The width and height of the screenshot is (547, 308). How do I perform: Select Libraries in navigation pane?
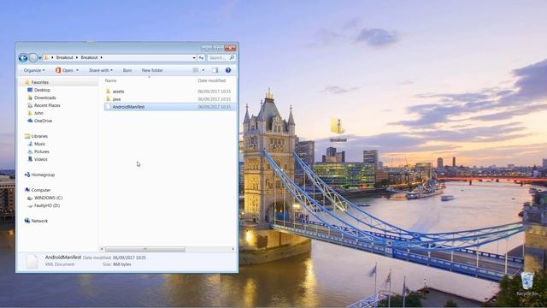click(x=39, y=136)
